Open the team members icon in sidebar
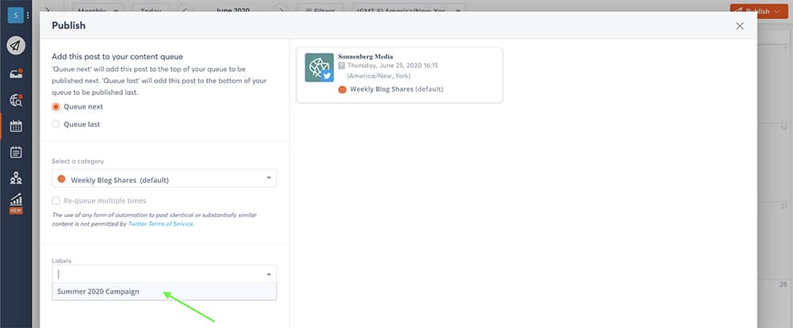Screen dimensions: 793x328 (x=16, y=177)
